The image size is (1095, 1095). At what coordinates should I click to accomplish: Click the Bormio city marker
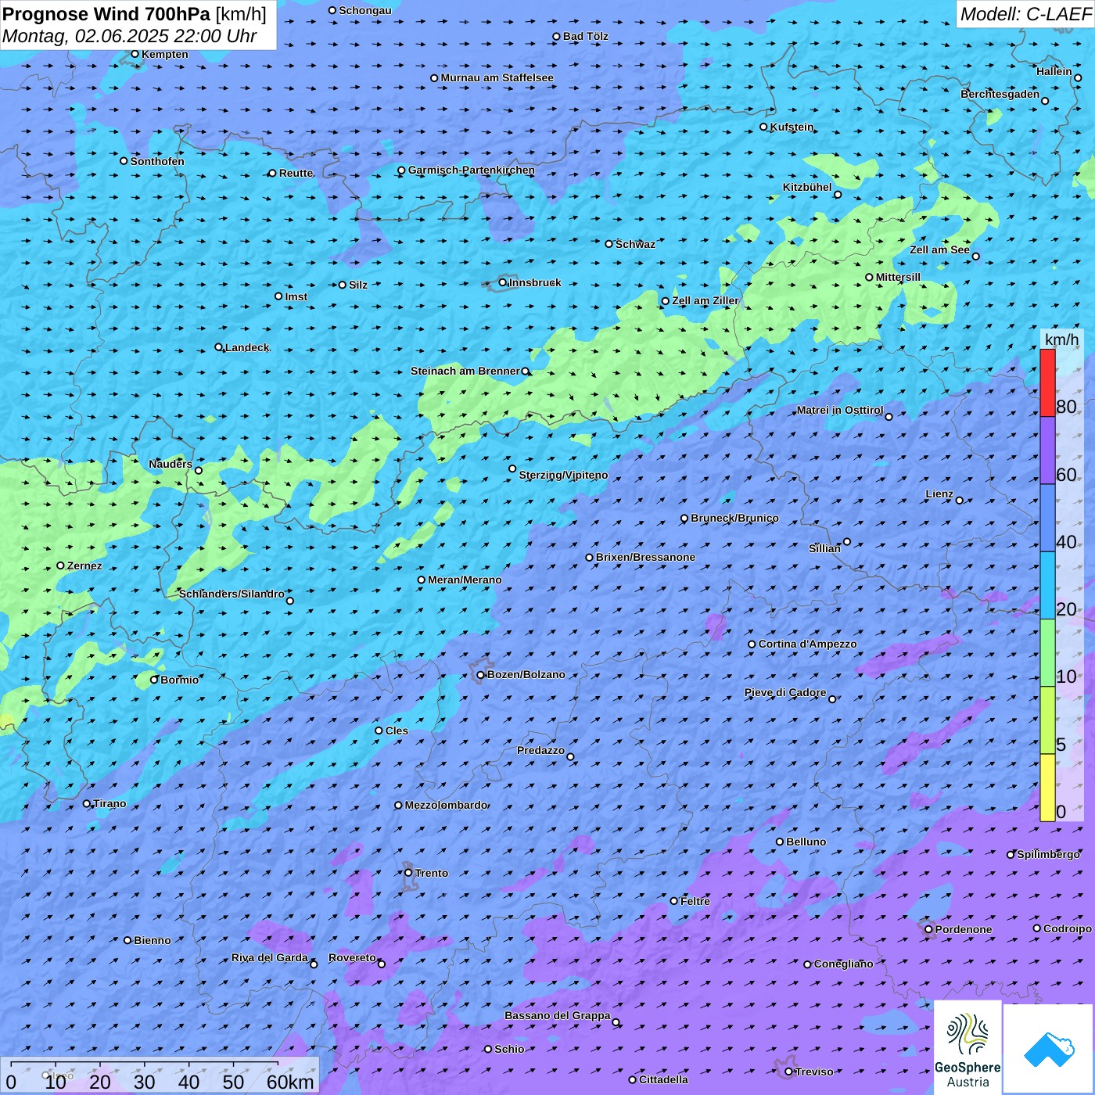154,680
